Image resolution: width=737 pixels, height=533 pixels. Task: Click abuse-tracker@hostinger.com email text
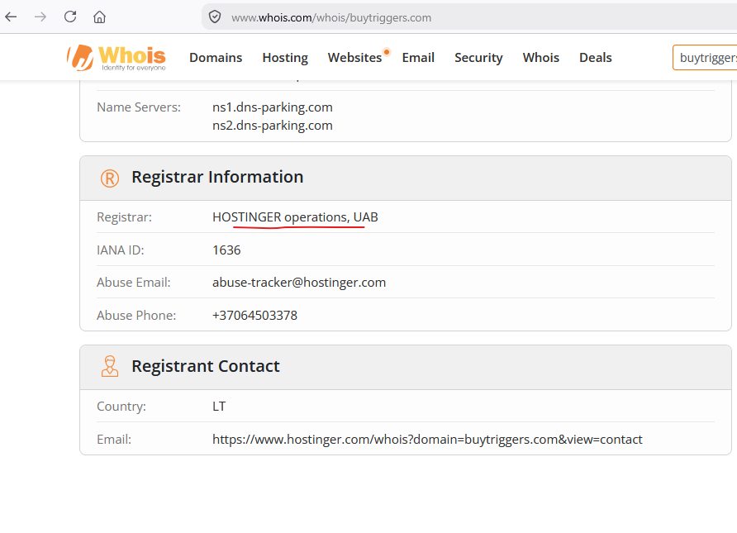coord(299,283)
